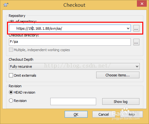The image size is (149, 124).
Task: Click the Choose items... button
Action: click(118, 75)
